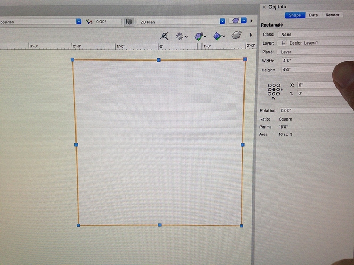Click the class options icon with checkmark
354x265 pixels.
point(198,36)
